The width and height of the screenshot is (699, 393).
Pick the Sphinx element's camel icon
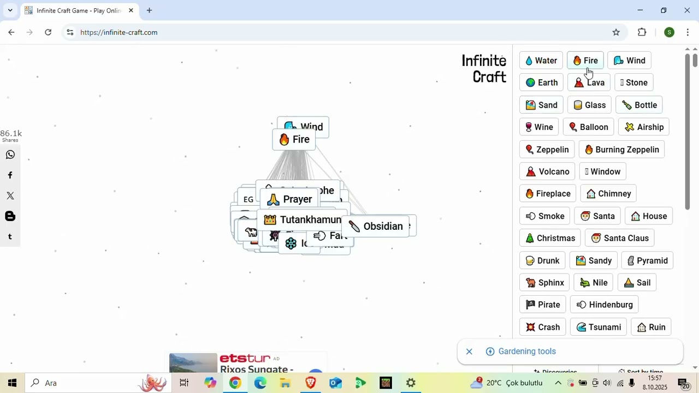(x=530, y=283)
